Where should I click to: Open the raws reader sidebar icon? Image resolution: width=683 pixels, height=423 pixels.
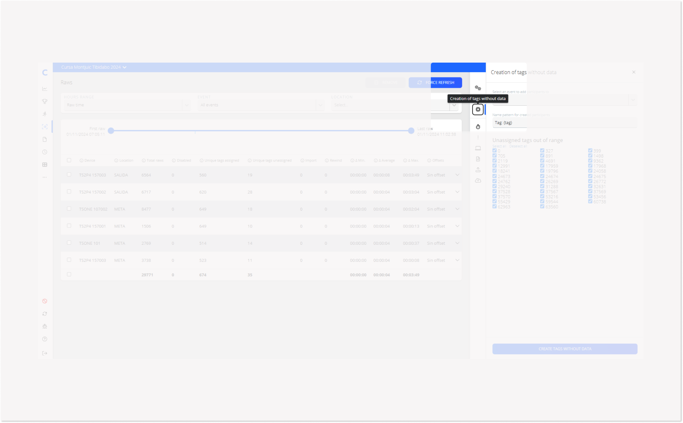pos(45,127)
